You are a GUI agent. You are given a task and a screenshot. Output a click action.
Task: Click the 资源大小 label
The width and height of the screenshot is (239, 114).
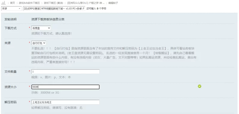[x=10, y=87]
